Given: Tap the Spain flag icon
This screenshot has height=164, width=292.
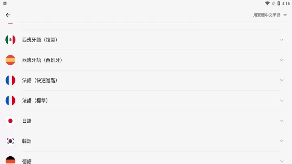Looking at the screenshot, I should (x=11, y=60).
